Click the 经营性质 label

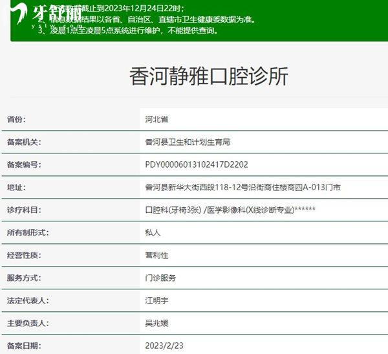point(24,256)
